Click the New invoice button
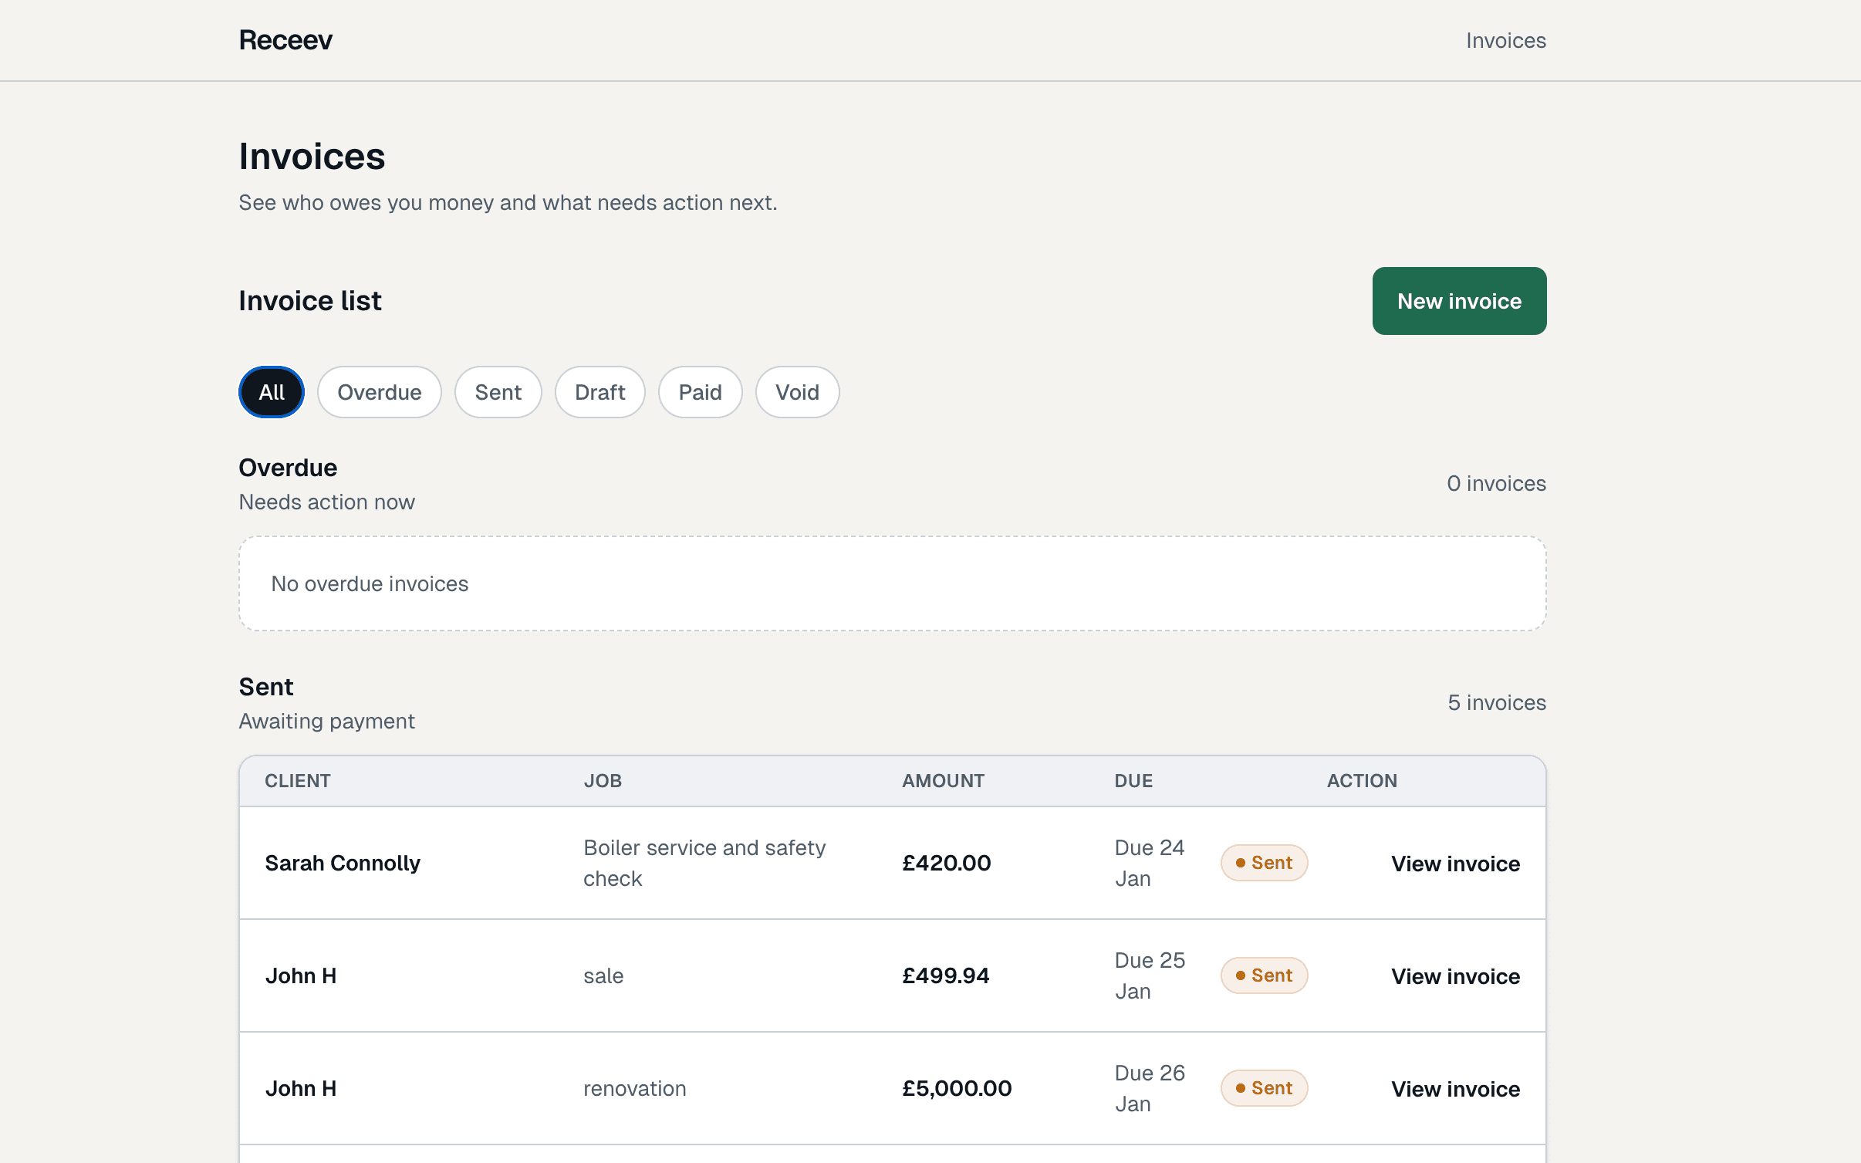 click(1458, 300)
